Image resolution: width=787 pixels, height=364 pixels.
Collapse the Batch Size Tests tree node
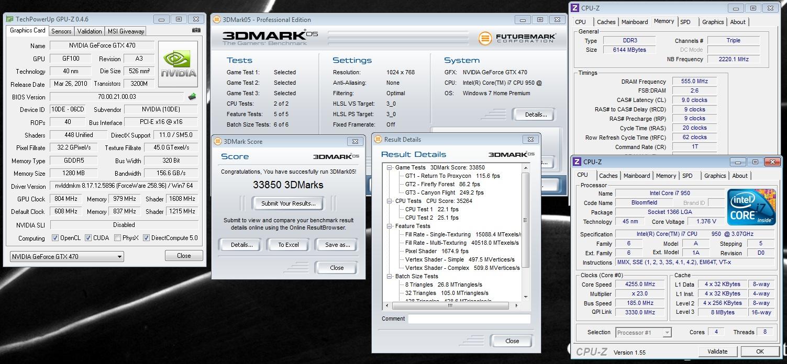click(390, 276)
